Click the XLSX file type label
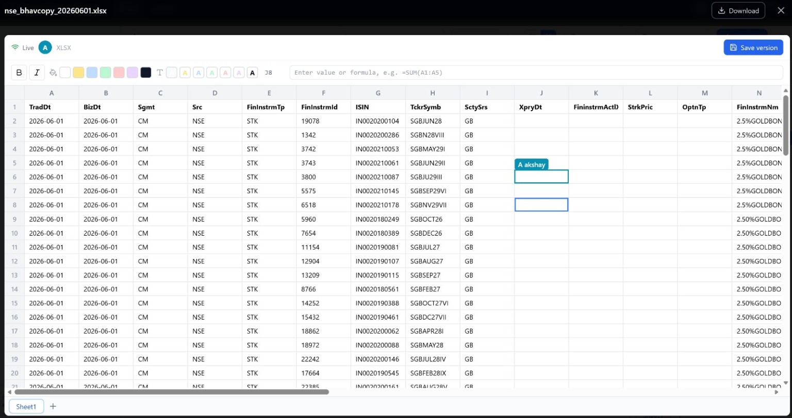 pos(63,47)
